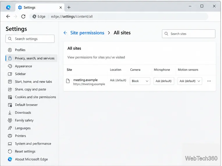Click the Default browser icon
This screenshot has width=222, height=166.
point(10,105)
